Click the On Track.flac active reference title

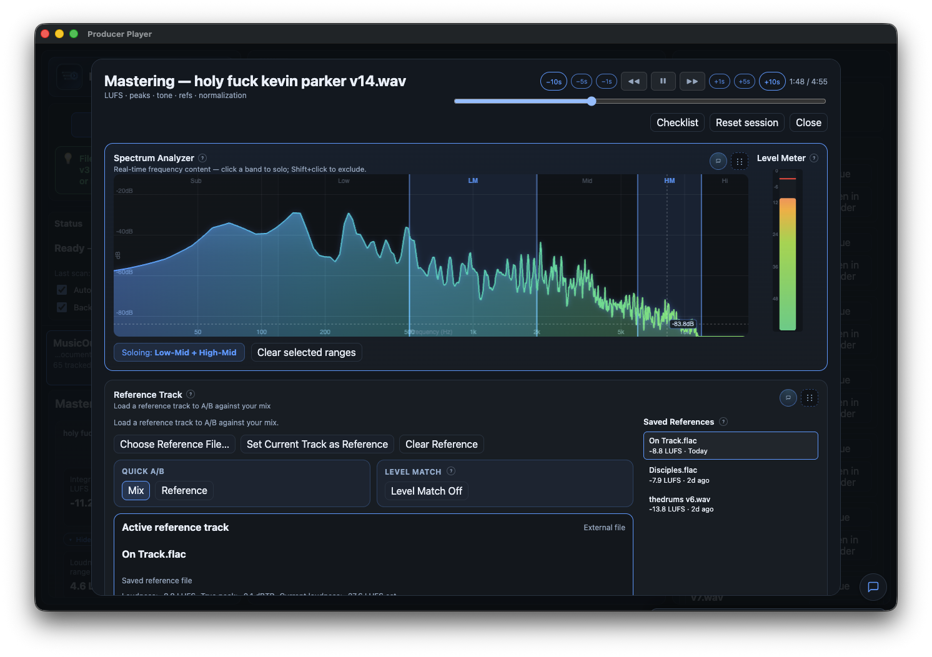click(x=154, y=555)
